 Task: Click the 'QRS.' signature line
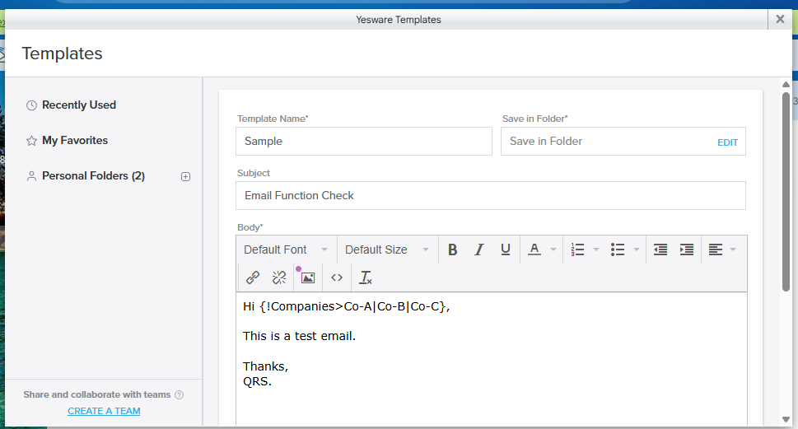click(257, 381)
